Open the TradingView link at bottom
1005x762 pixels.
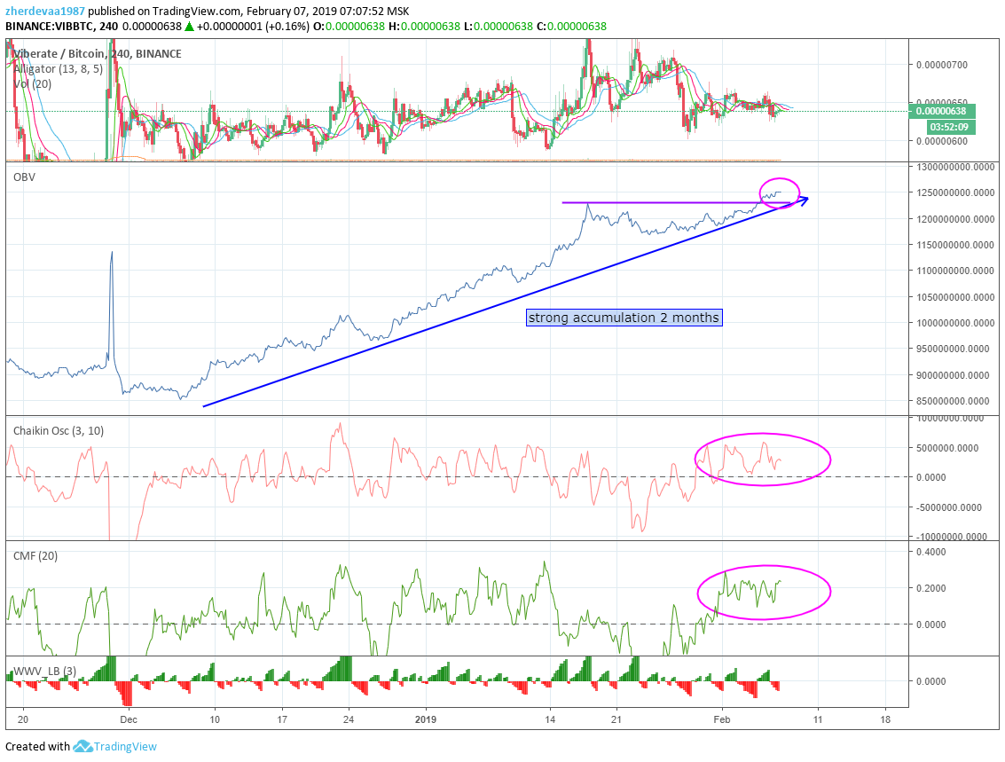pos(125,746)
